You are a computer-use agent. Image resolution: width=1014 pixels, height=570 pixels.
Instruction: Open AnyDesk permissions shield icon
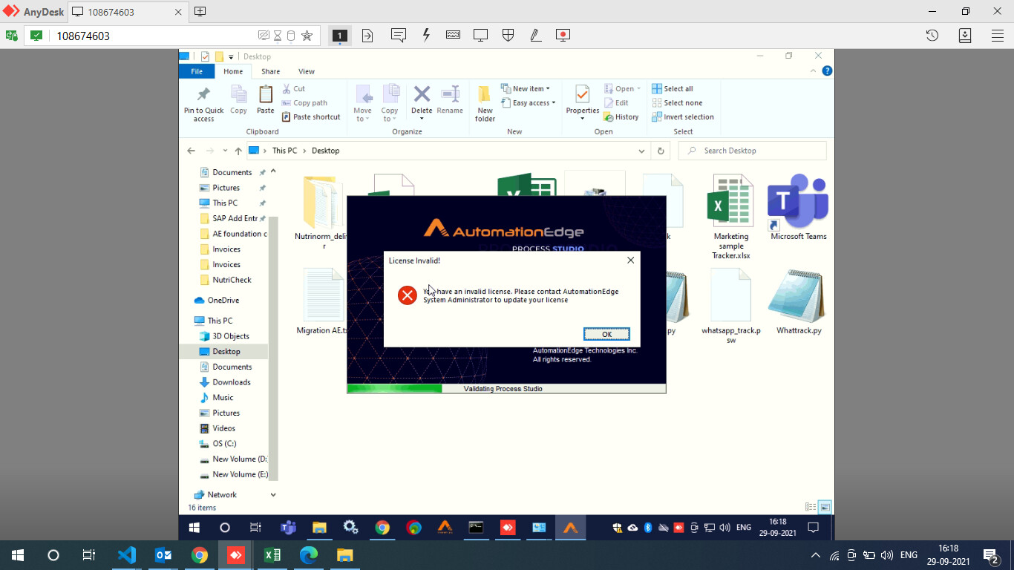click(x=508, y=35)
